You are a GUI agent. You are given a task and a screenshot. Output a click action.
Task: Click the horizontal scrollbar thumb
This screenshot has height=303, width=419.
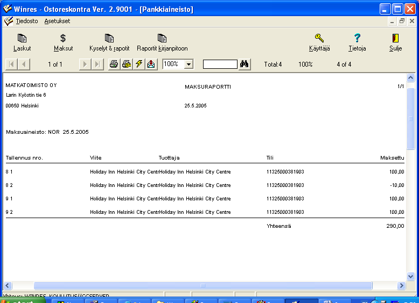point(203,286)
